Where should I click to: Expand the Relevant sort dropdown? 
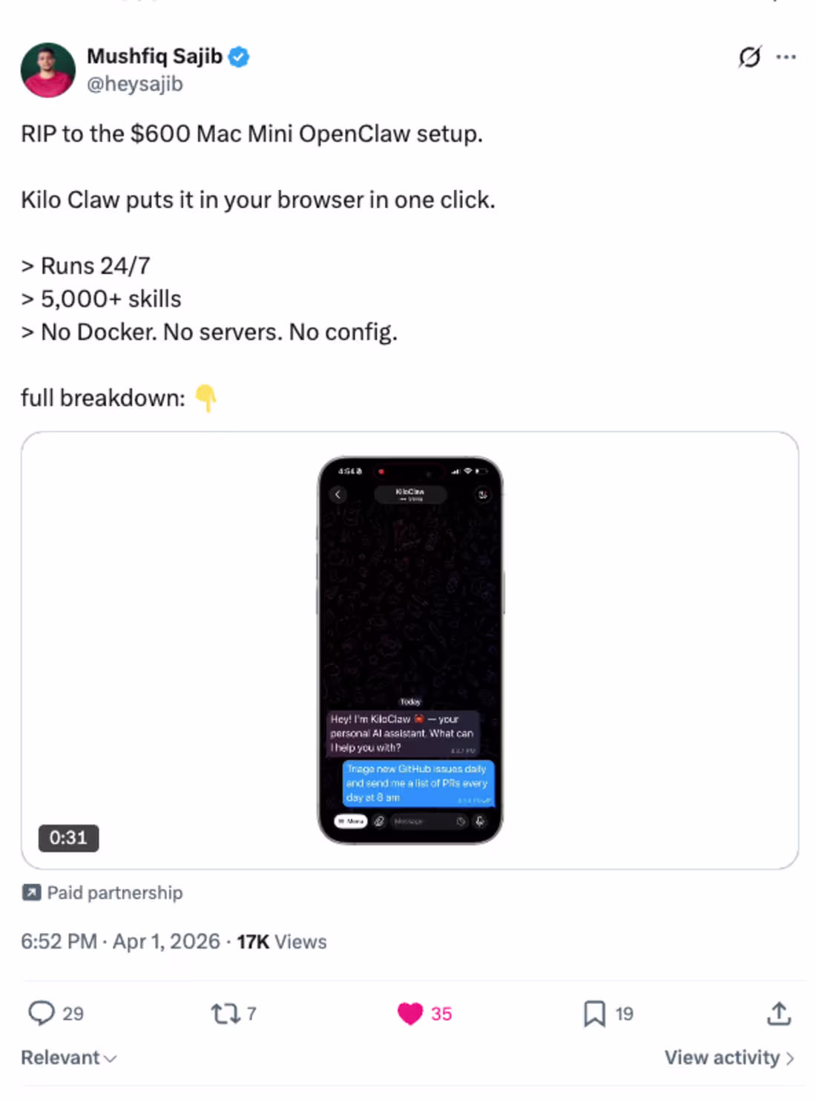pyautogui.click(x=68, y=1058)
